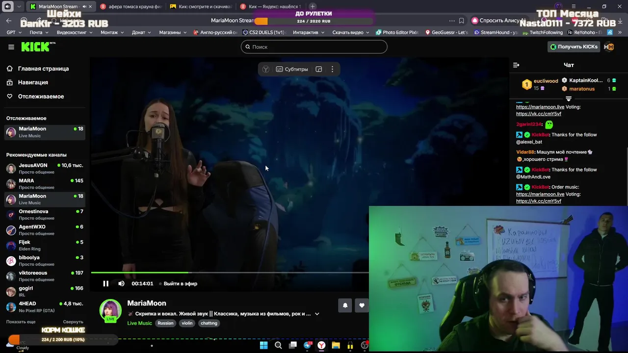Mute the stream volume
The height and width of the screenshot is (353, 628).
click(121, 283)
